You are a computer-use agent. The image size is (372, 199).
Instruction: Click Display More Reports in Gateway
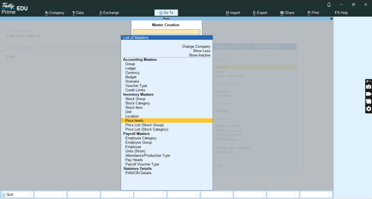point(233,148)
